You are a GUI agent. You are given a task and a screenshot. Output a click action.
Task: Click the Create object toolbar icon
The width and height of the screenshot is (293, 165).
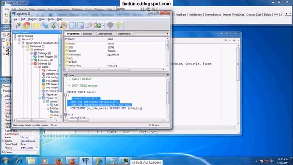45,26
